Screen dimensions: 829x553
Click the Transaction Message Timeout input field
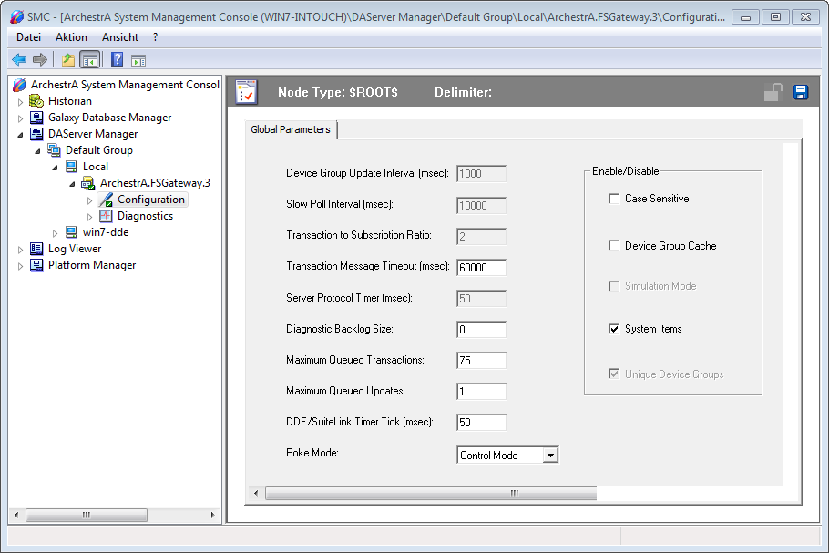[481, 268]
